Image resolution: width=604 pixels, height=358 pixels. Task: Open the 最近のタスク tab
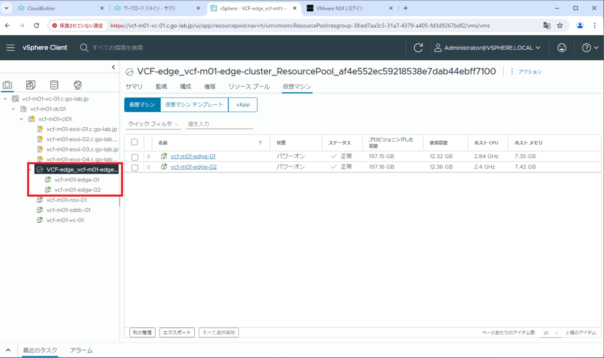(40, 350)
